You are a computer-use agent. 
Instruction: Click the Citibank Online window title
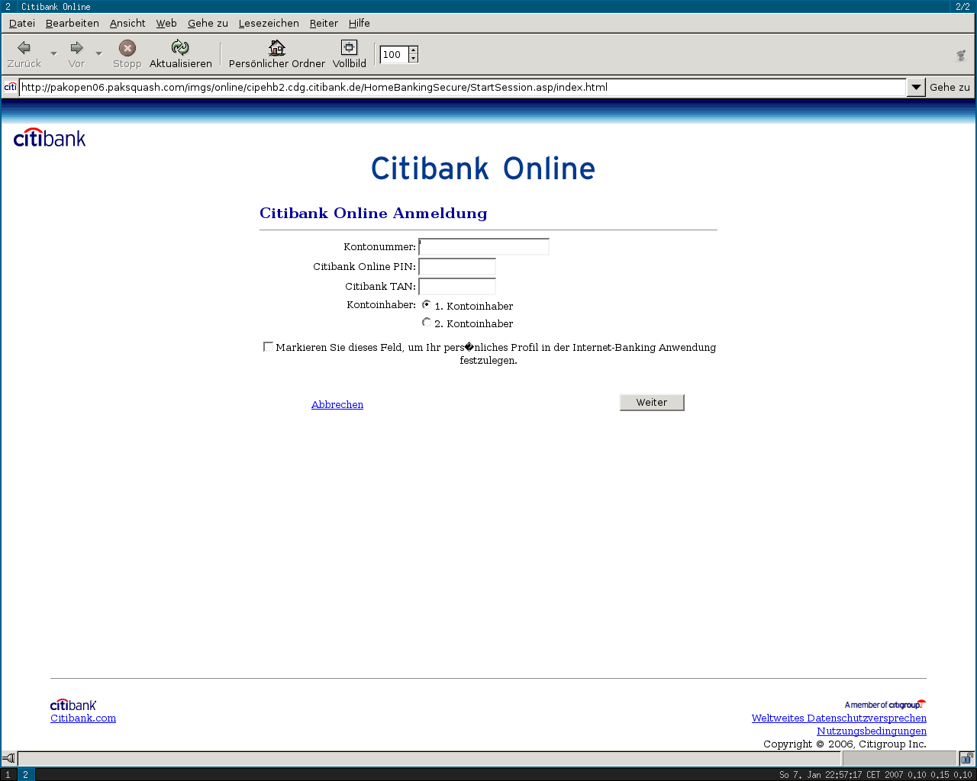[56, 6]
